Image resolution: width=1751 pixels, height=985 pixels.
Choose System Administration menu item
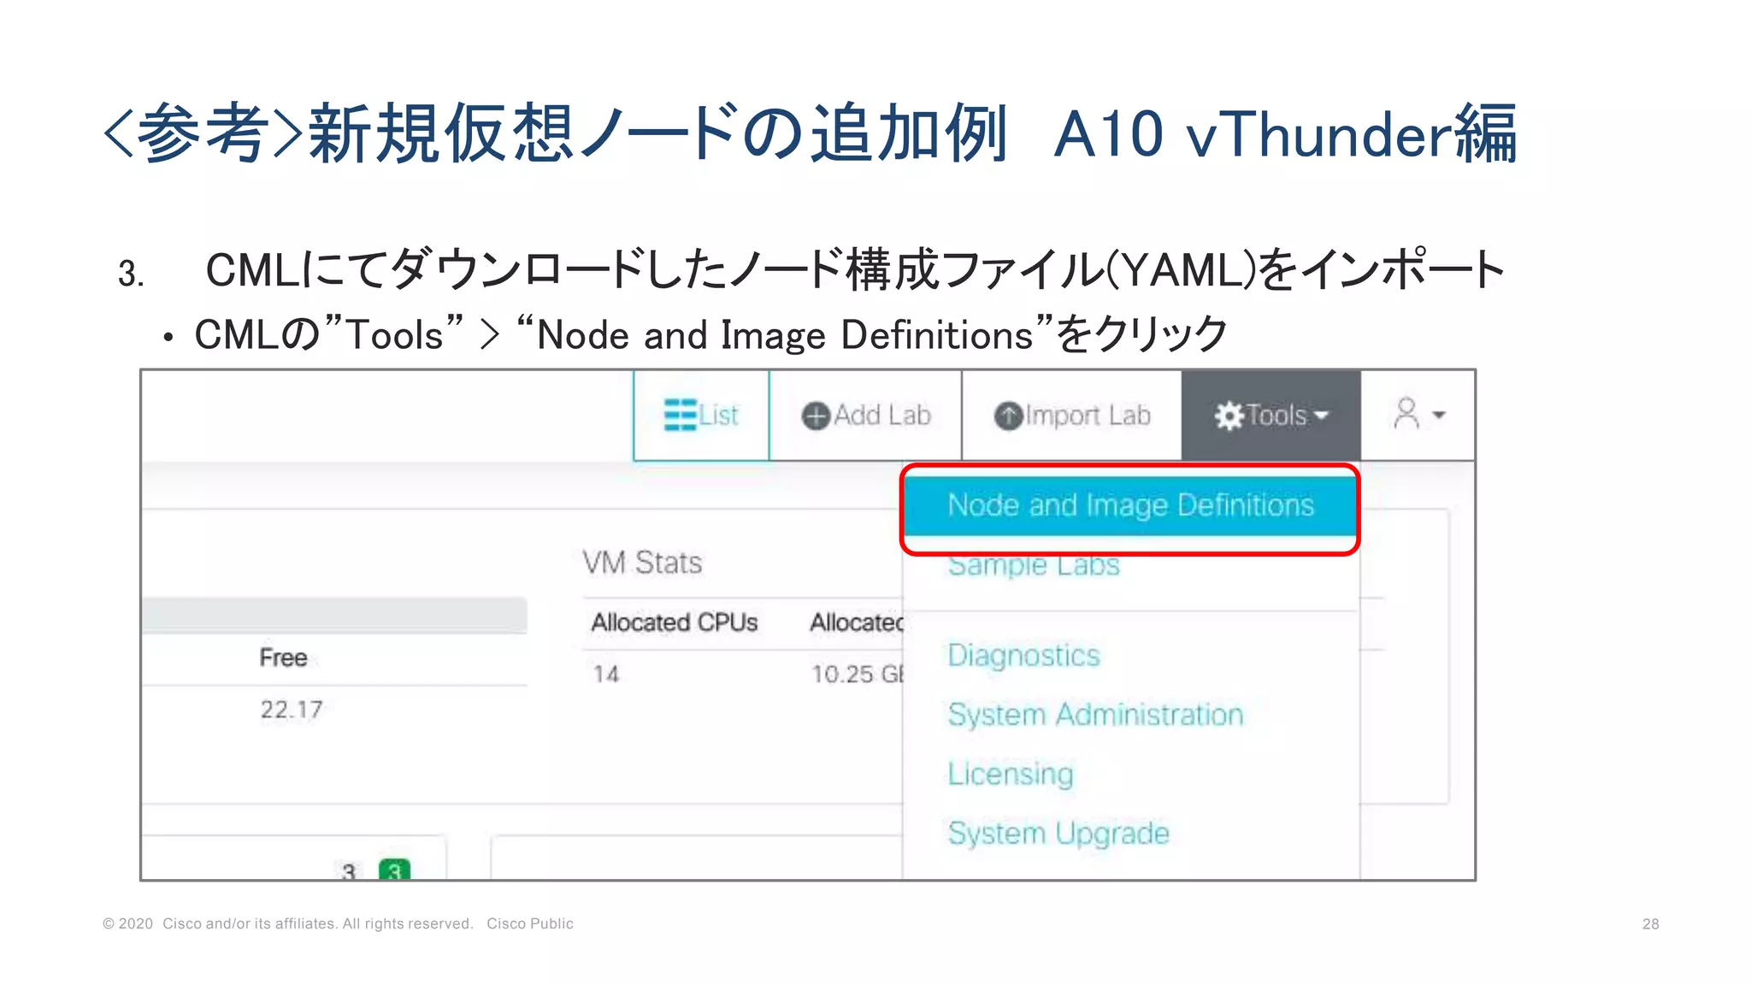tap(1094, 715)
